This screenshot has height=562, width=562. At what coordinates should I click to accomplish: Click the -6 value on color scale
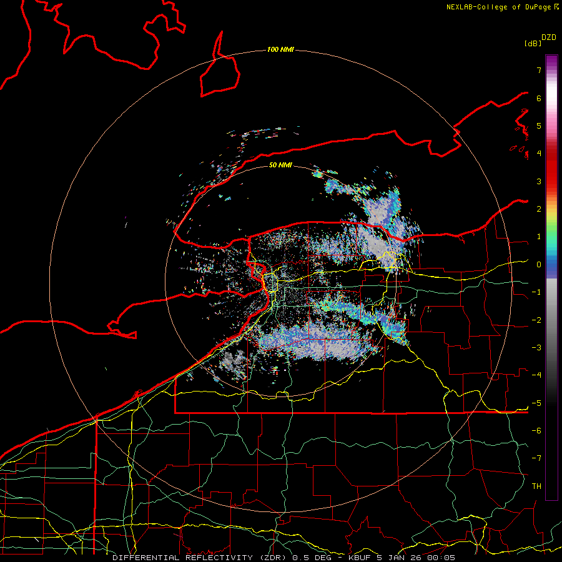[536, 431]
